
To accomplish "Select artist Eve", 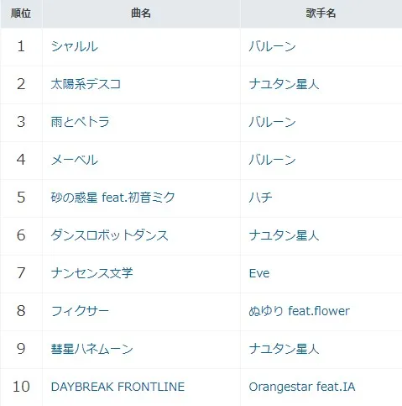I will [259, 273].
